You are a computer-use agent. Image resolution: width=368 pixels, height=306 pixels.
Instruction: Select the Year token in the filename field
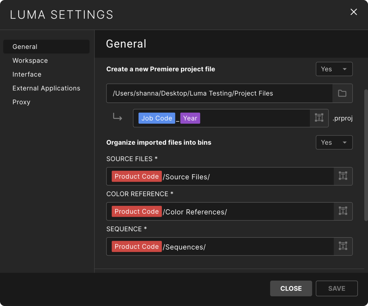click(190, 118)
